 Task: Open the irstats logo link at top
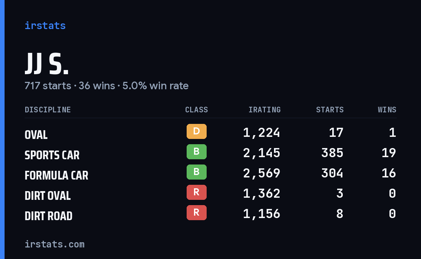tap(45, 26)
